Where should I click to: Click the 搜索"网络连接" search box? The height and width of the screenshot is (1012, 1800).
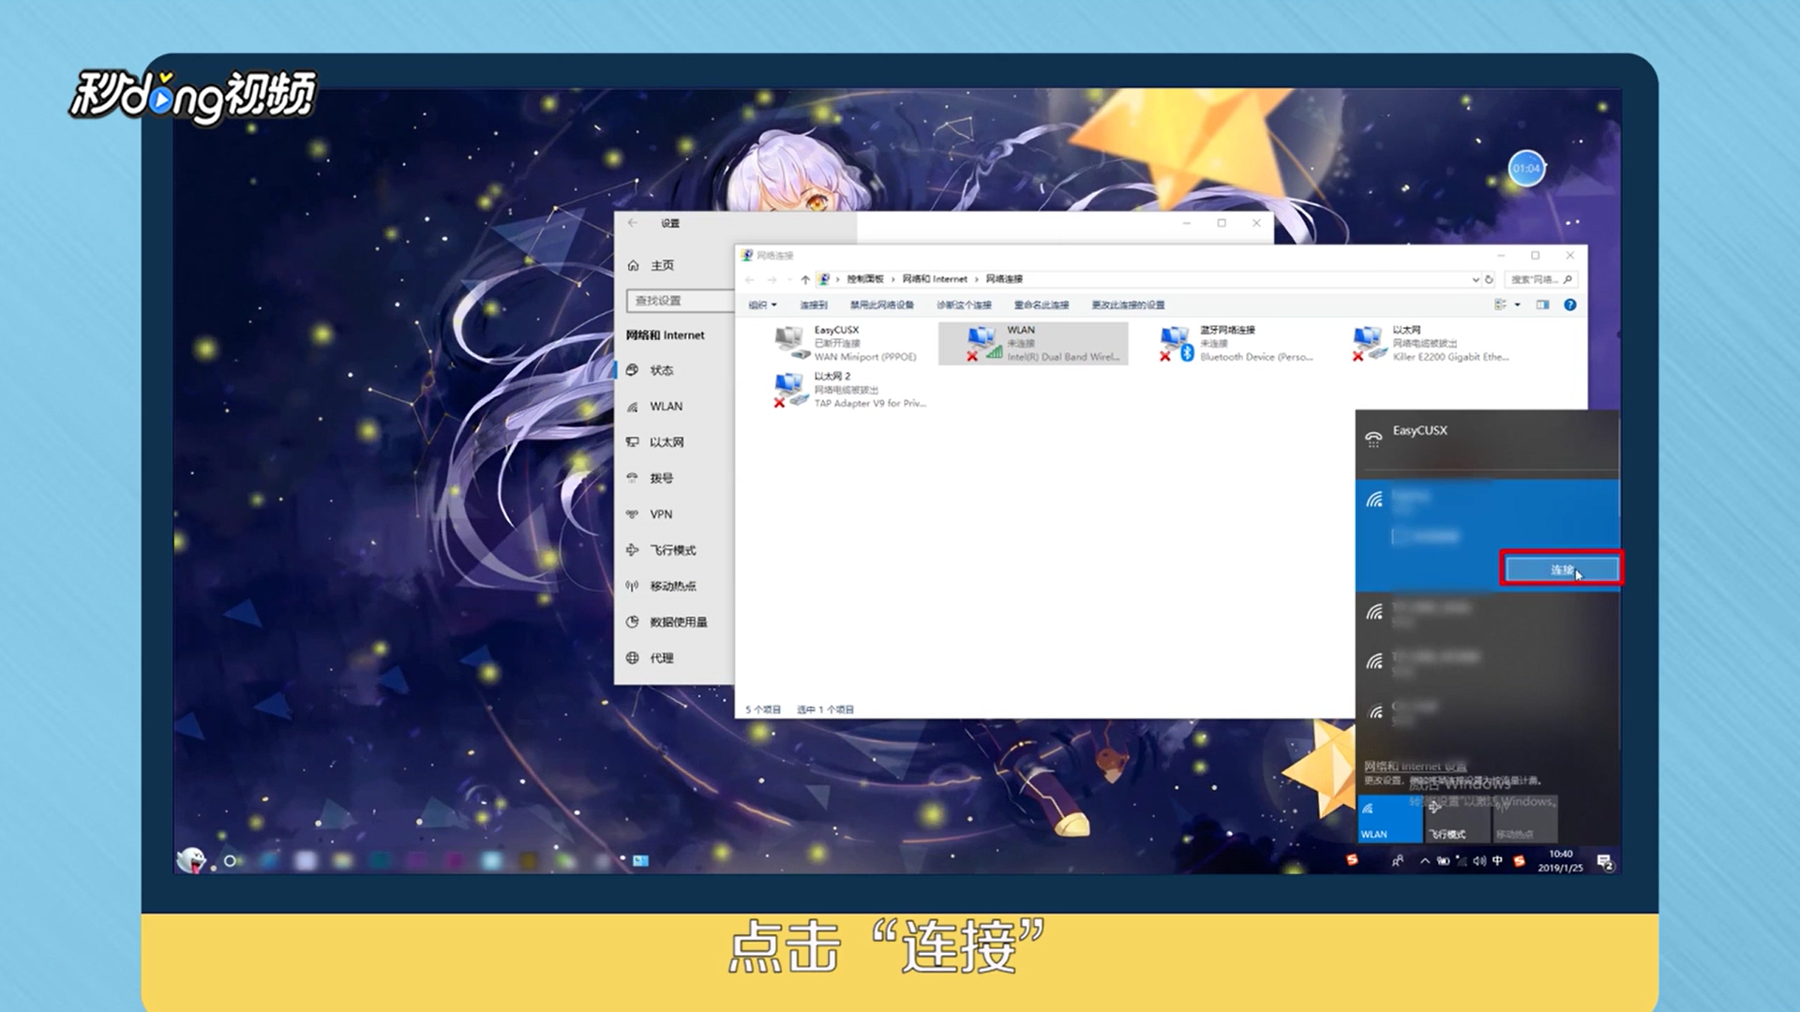(x=1541, y=279)
